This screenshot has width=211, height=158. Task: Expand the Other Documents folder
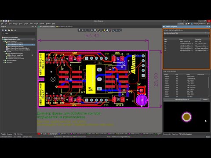(x=4, y=61)
